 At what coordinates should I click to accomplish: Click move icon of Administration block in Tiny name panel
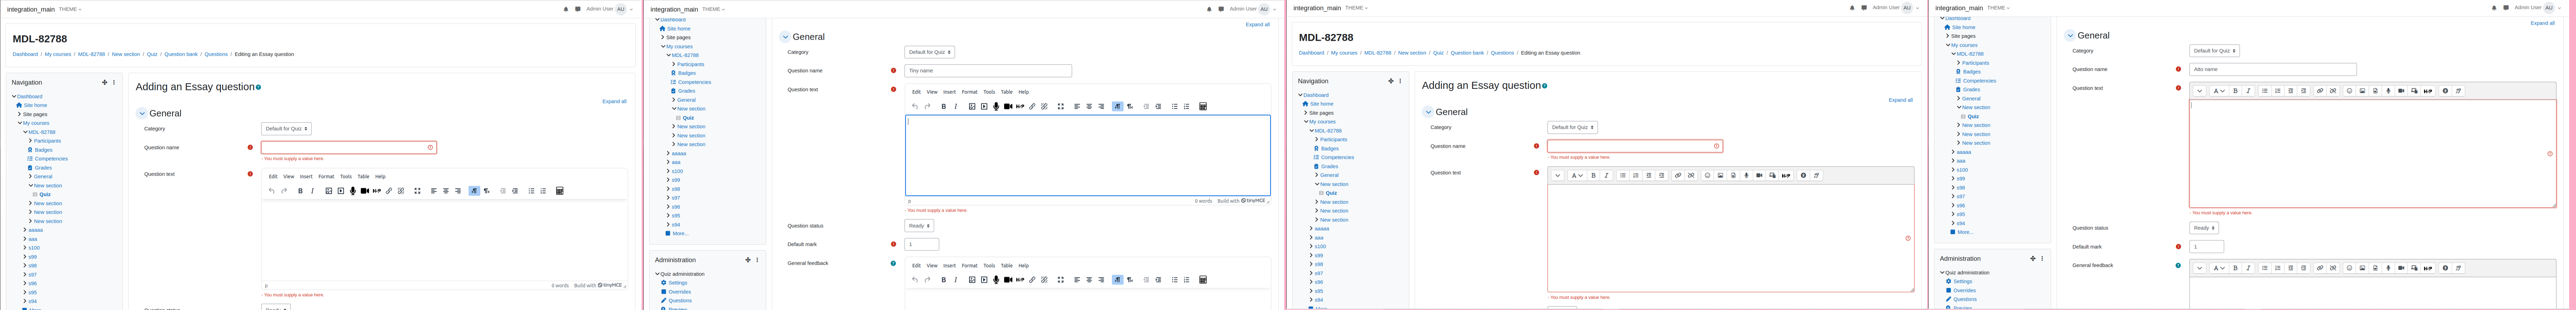coord(748,260)
